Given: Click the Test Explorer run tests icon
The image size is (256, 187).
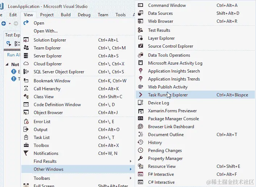Looking at the screenshot, I should click(x=9, y=43).
